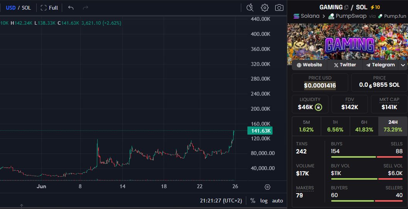This screenshot has height=209, width=408.
Task: Open chart settings gear
Action: coord(265,8)
